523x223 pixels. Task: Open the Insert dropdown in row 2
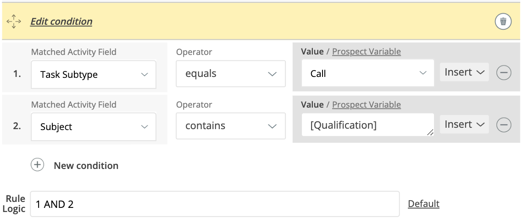(464, 125)
